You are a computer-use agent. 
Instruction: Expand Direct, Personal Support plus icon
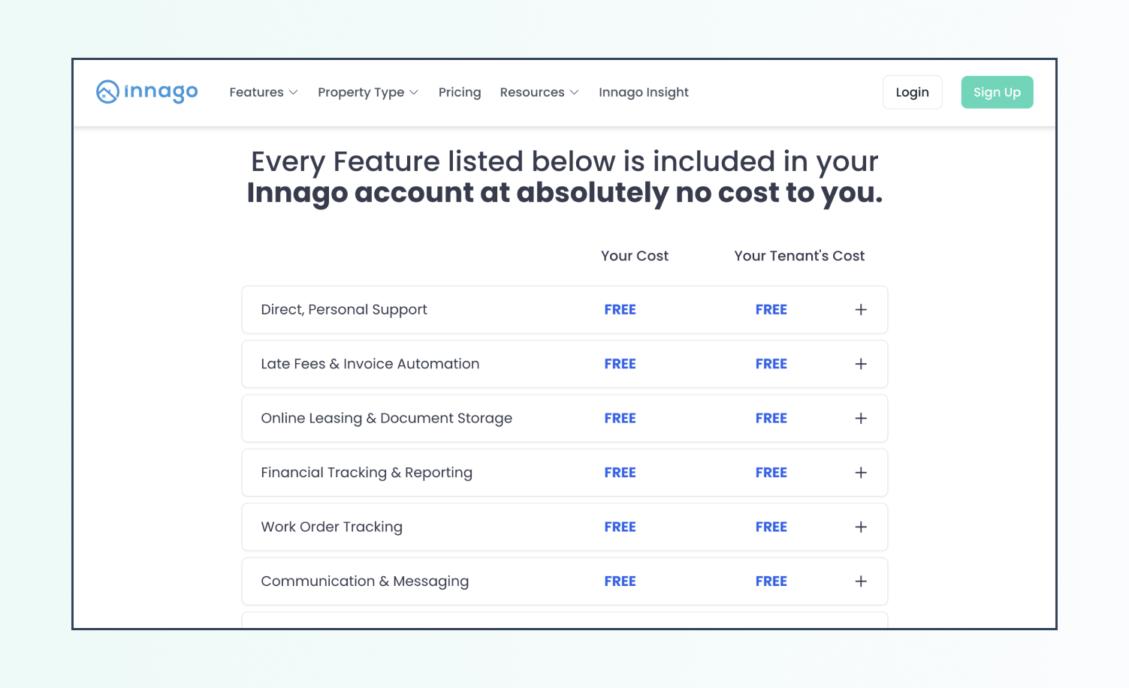click(x=861, y=310)
